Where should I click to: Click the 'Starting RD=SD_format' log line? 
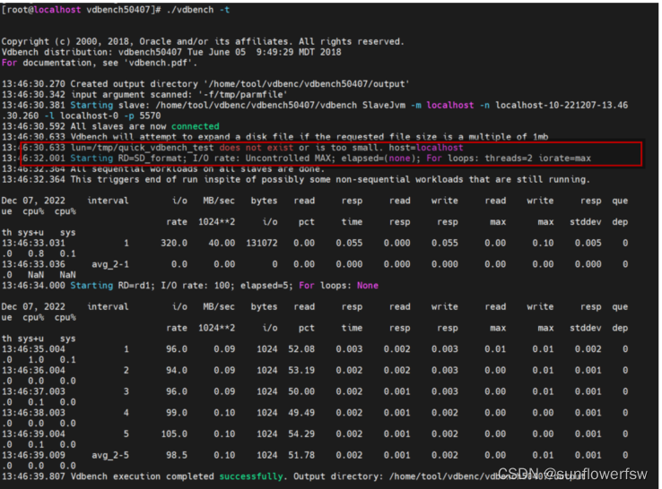[x=296, y=159]
